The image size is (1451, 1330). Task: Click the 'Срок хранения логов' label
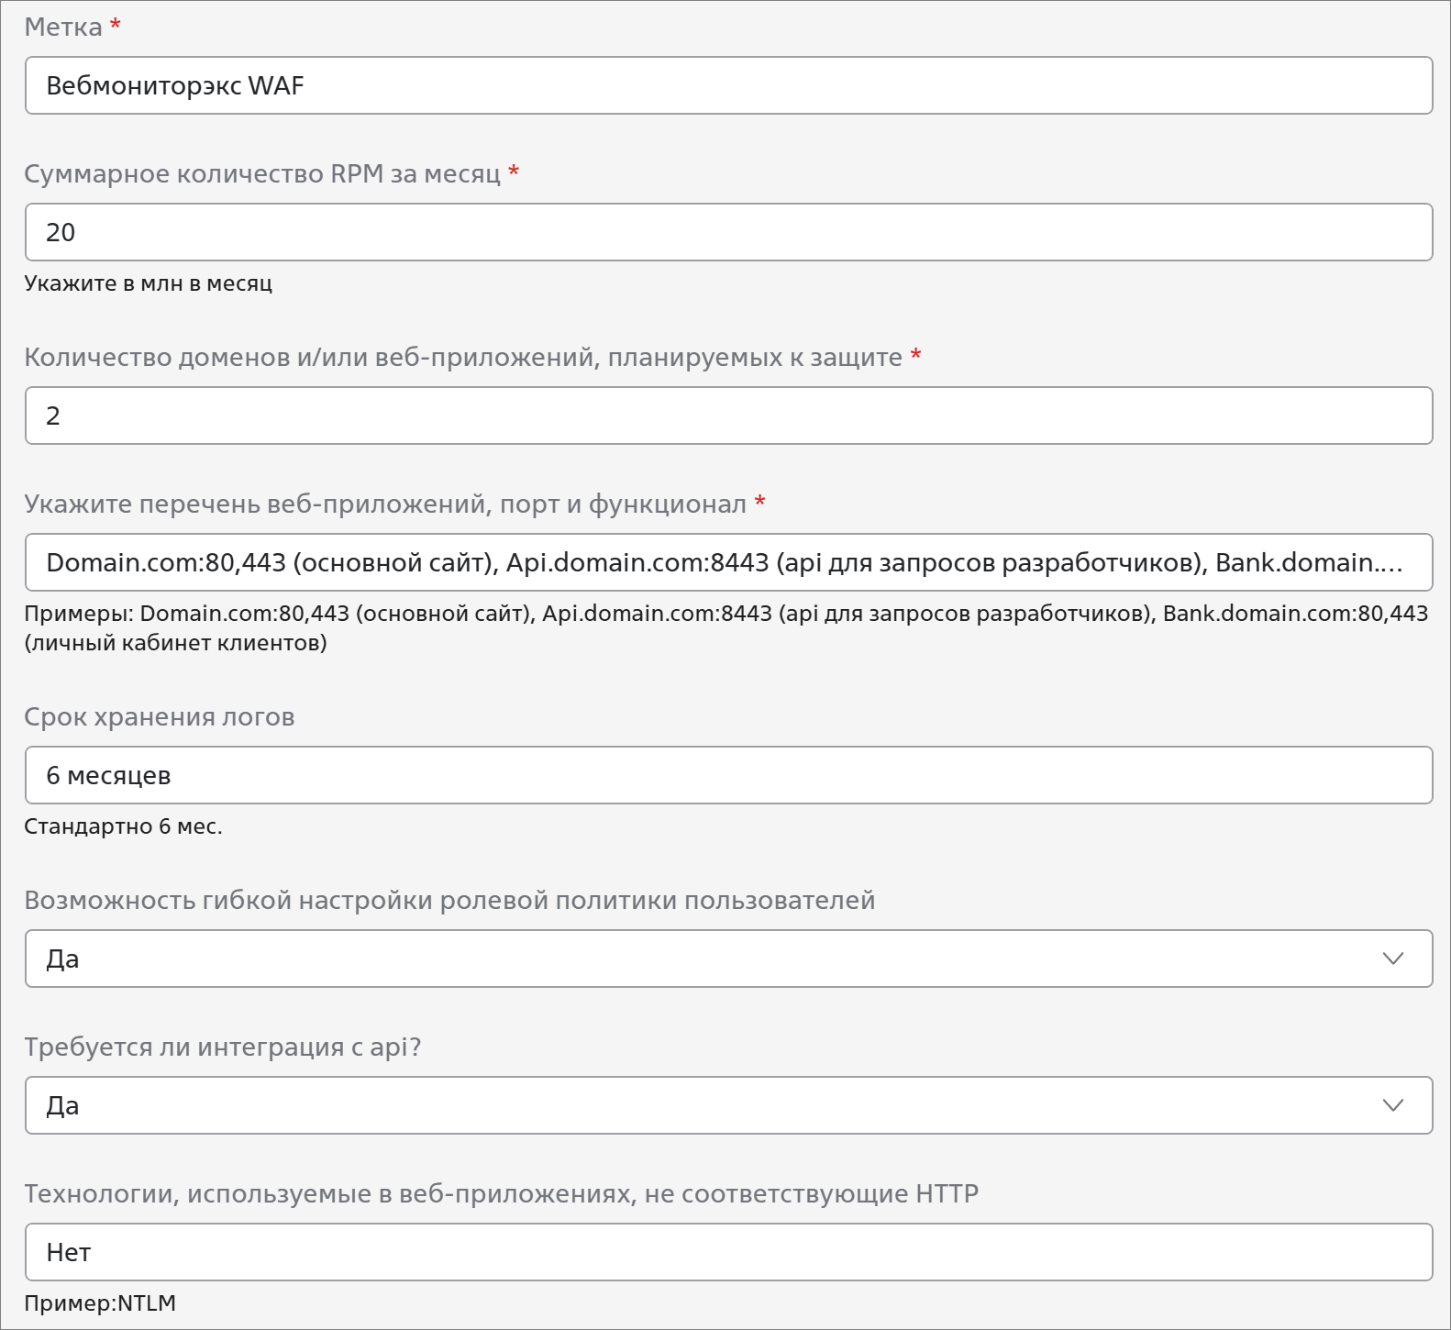click(160, 717)
